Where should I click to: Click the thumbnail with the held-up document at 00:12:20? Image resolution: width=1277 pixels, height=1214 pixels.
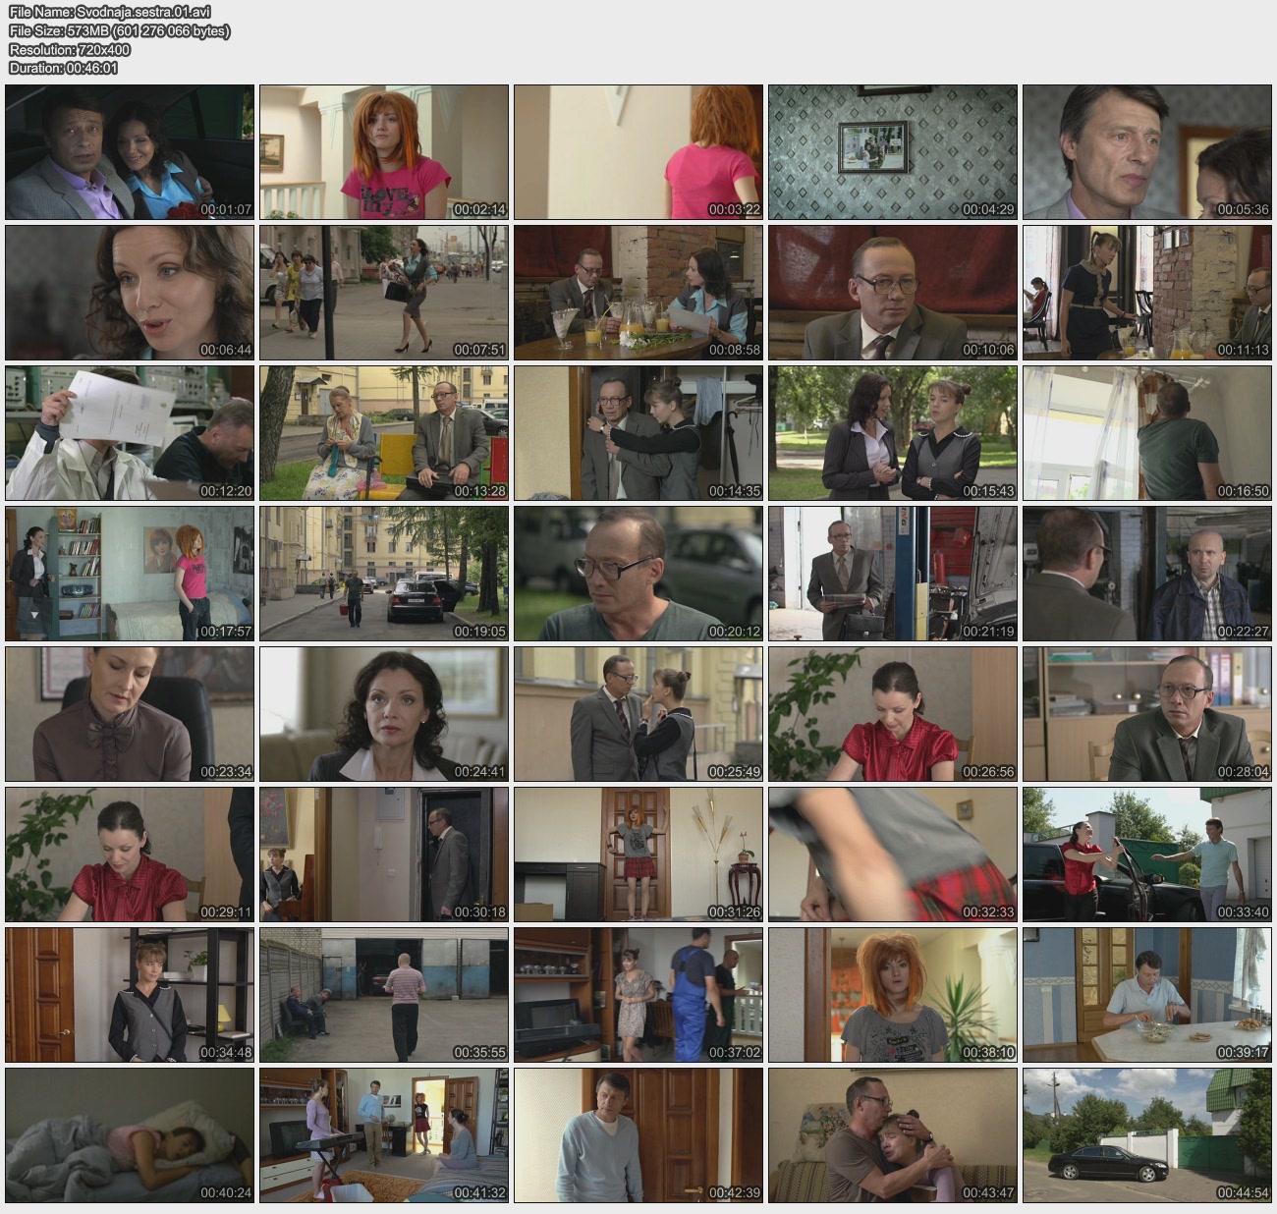[x=130, y=433]
